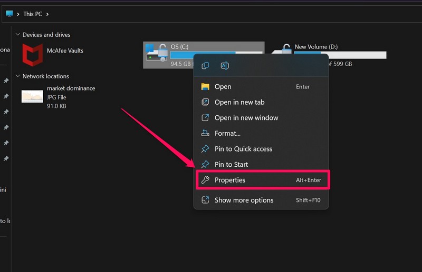The height and width of the screenshot is (272, 422).
Task: Collapse the Devices and drives group
Action: coord(18,35)
